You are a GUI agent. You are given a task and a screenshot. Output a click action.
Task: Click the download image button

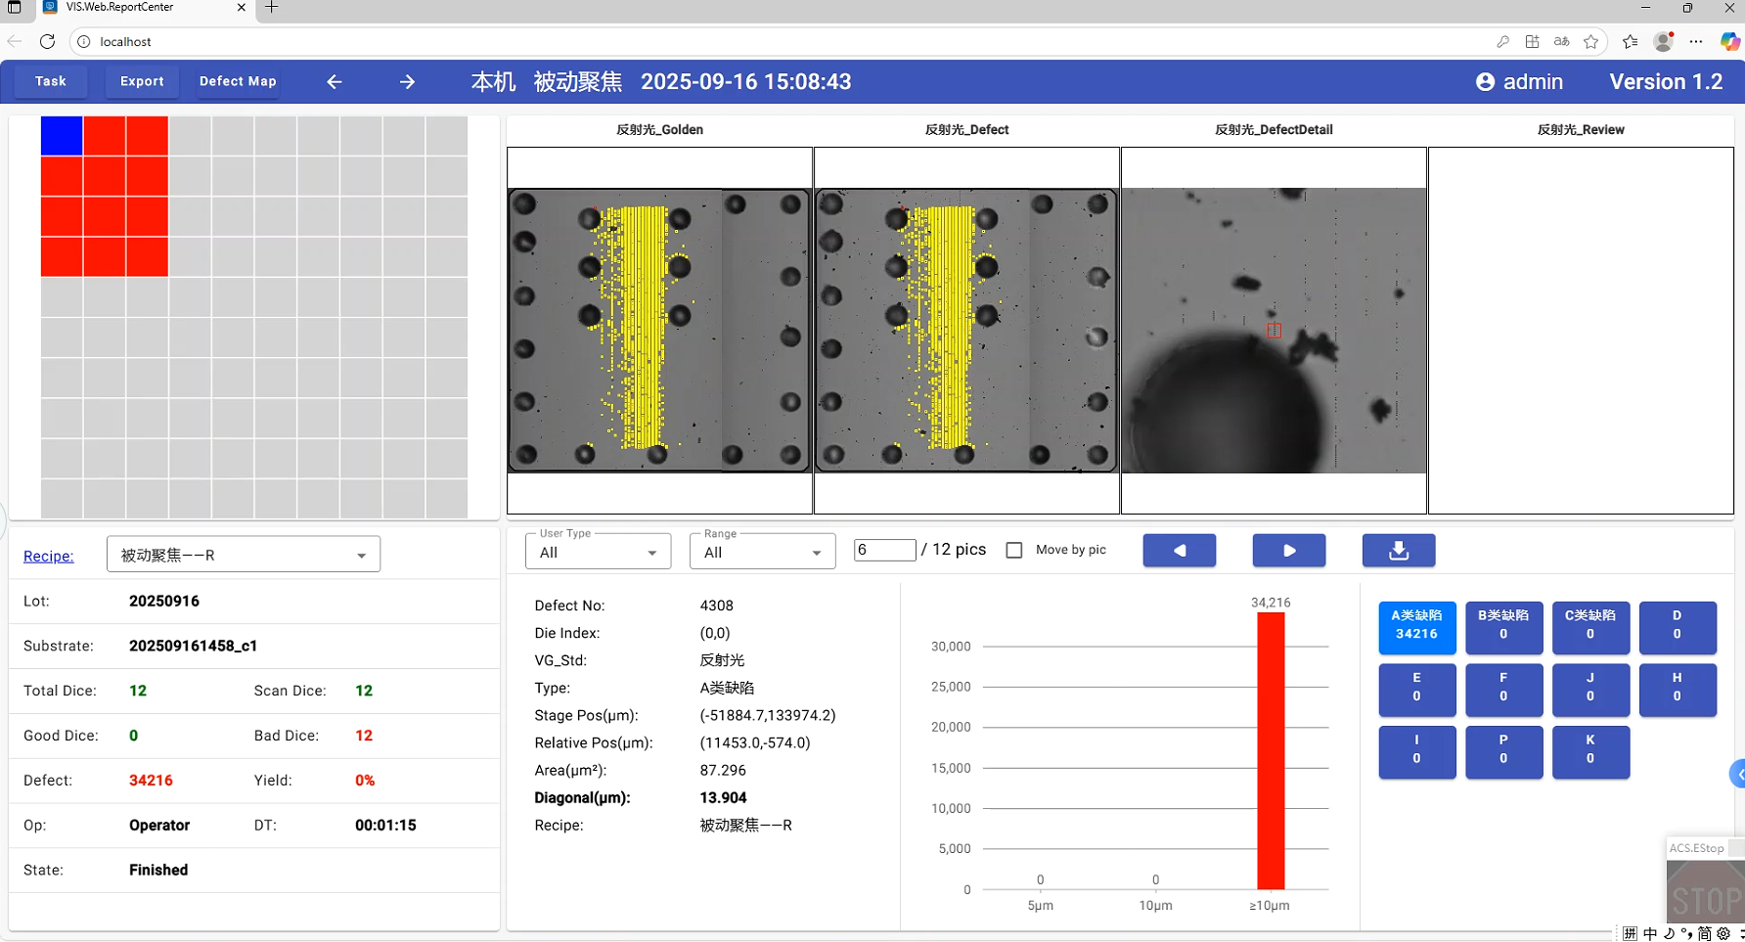tap(1398, 551)
